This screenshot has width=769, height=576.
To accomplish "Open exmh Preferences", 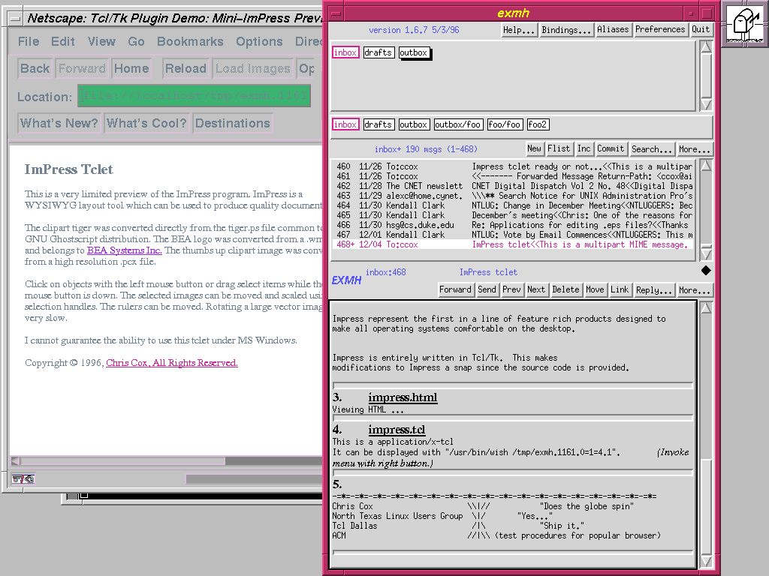I will [x=660, y=29].
